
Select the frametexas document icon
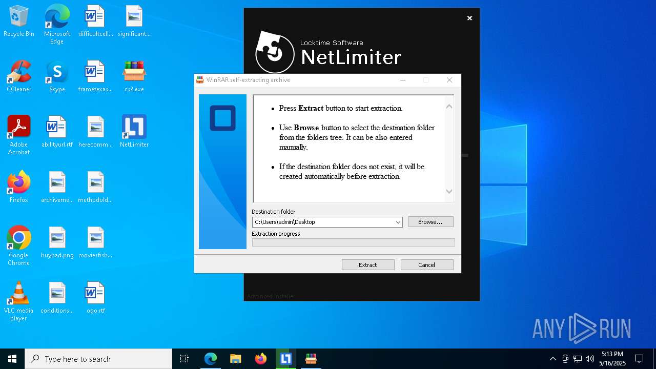(x=95, y=76)
